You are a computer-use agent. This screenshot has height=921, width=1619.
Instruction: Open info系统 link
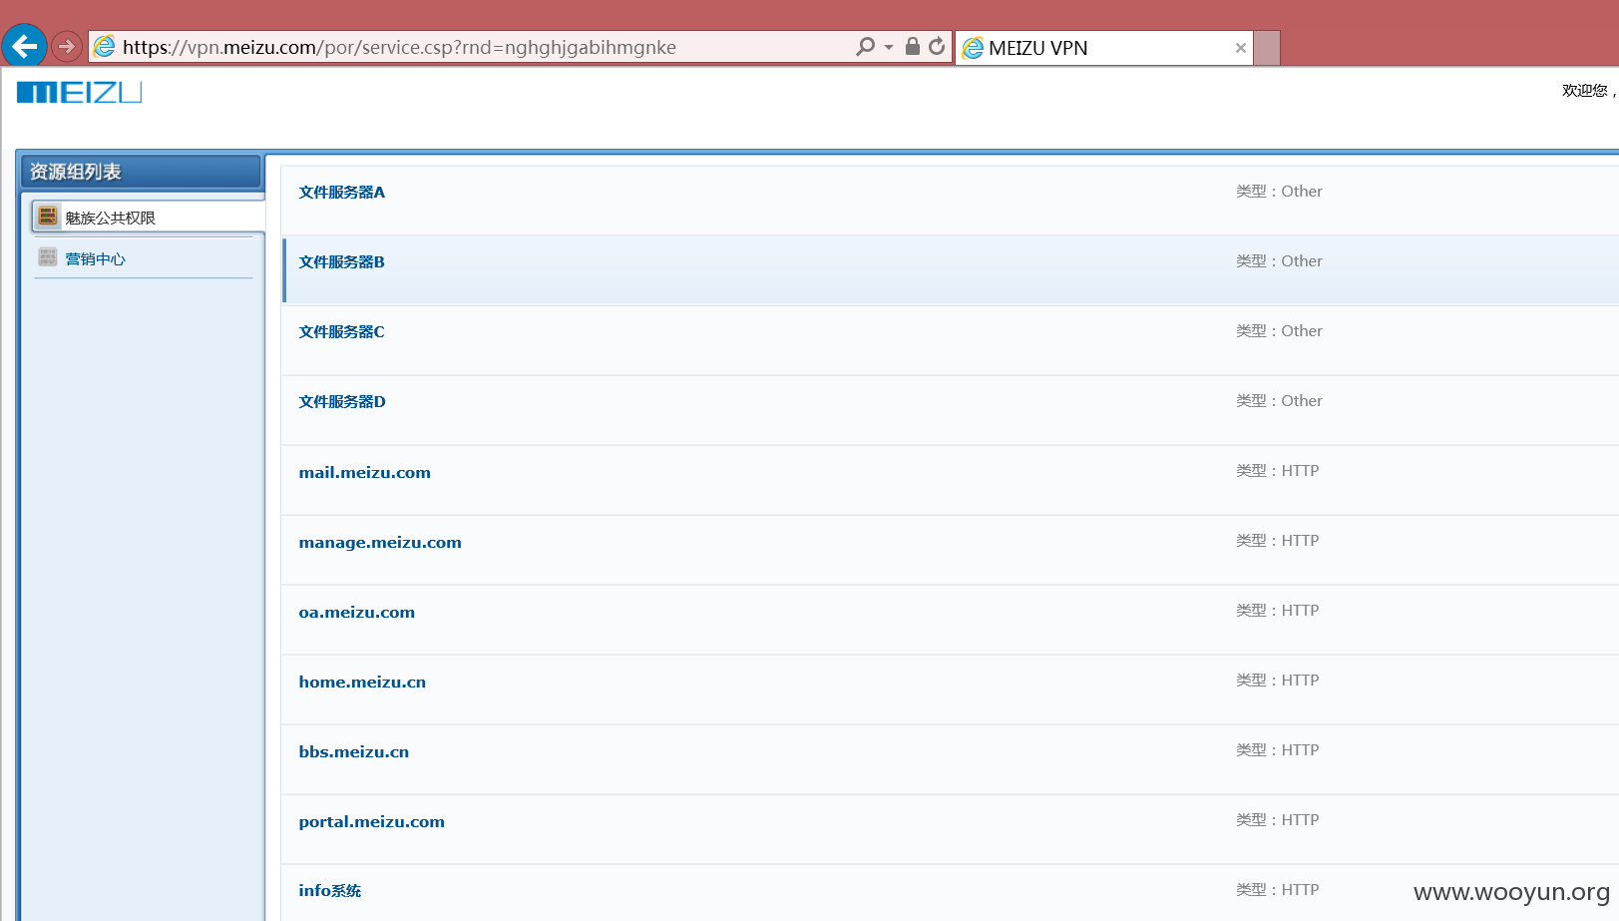click(330, 890)
